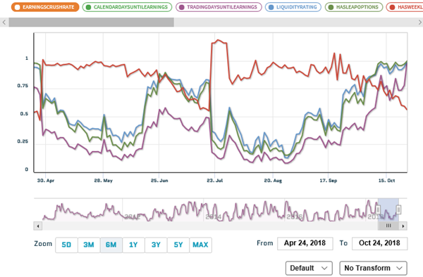Toggle HASLEAPOPTIONS series visibility

point(354,7)
